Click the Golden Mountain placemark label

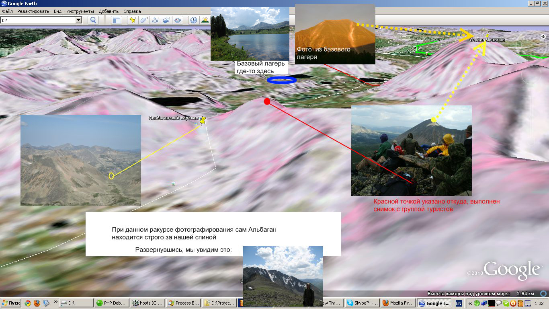click(x=488, y=40)
